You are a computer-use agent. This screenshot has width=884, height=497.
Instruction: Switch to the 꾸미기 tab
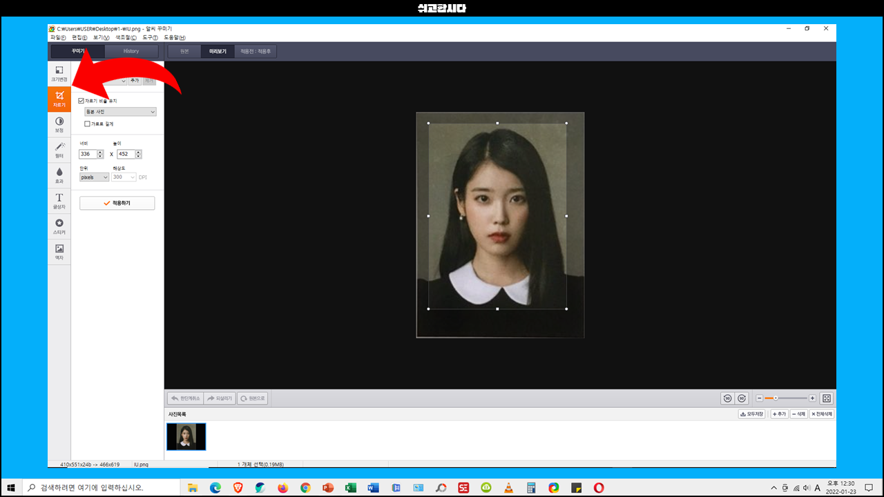click(x=78, y=51)
